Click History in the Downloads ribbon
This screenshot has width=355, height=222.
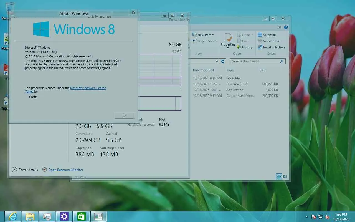click(x=245, y=47)
